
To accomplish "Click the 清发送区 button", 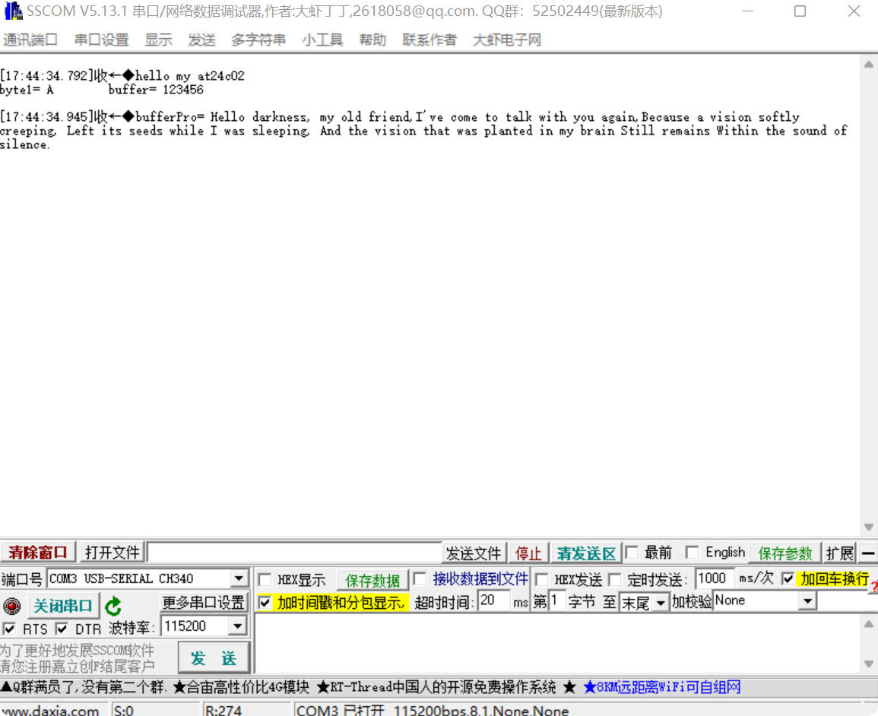I will (x=586, y=553).
